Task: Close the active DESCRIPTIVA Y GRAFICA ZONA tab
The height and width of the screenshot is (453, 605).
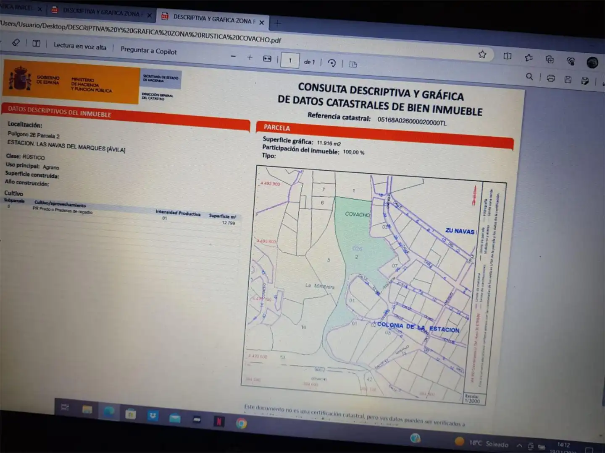Action: (x=261, y=22)
